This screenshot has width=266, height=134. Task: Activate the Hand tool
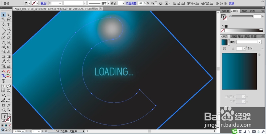[x=3, y=110]
